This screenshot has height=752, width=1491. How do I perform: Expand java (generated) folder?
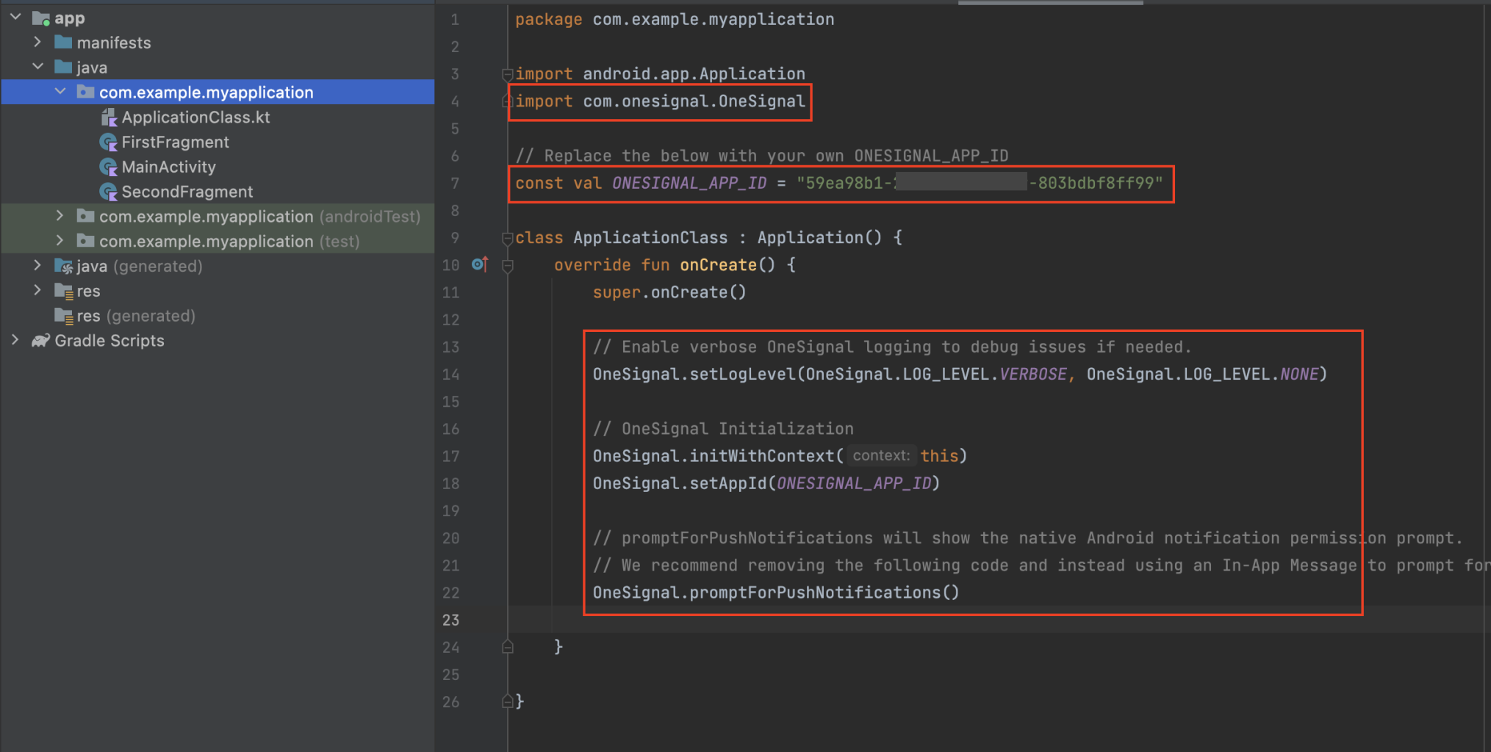tap(37, 266)
